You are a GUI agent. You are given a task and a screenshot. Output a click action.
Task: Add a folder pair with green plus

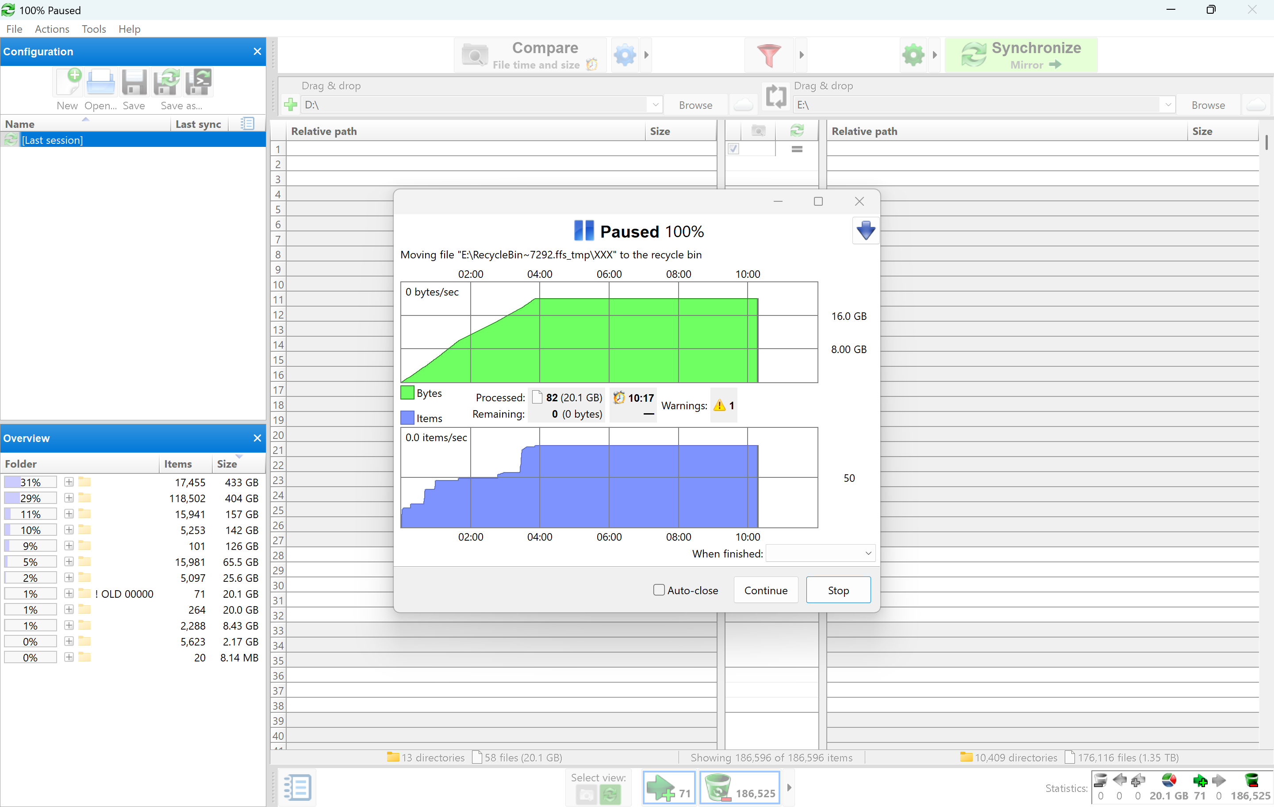290,105
